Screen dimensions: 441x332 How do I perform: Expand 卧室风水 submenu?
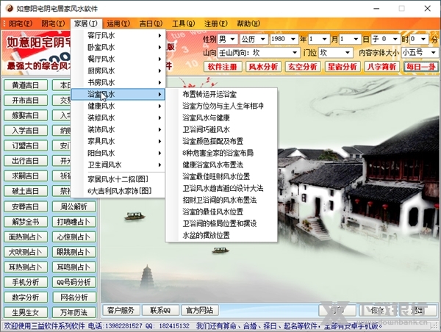pos(118,47)
